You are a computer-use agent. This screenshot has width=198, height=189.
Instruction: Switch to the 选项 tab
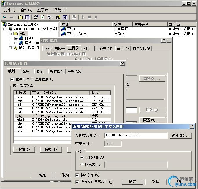[28, 71]
